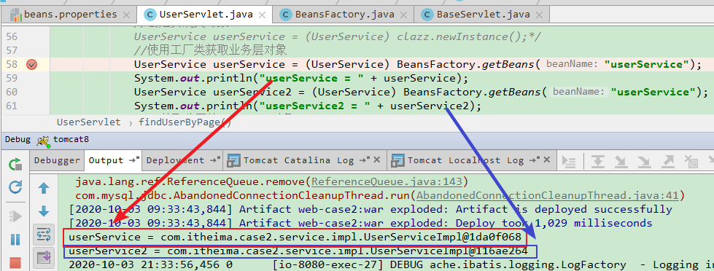Click log line ending UserServiceImpl@1da0f068
Image resolution: width=714 pixels, height=271 pixels.
click(x=295, y=237)
